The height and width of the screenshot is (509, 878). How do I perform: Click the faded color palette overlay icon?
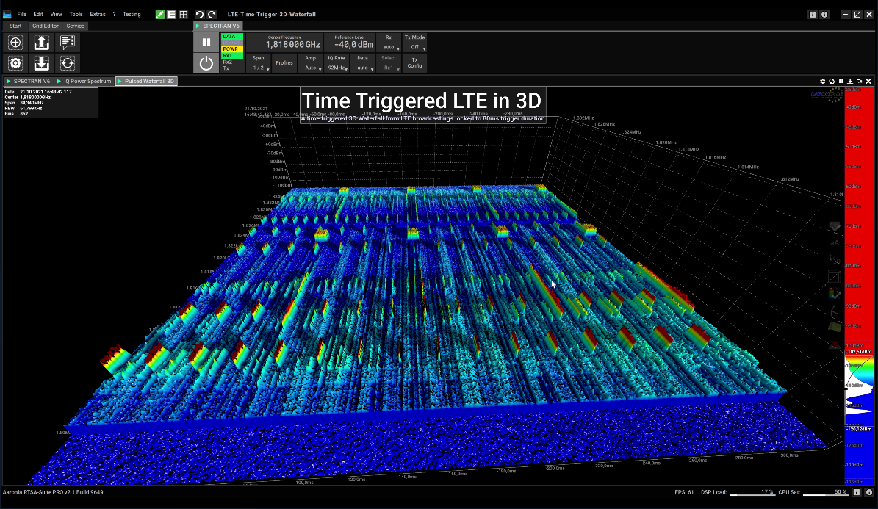click(835, 293)
